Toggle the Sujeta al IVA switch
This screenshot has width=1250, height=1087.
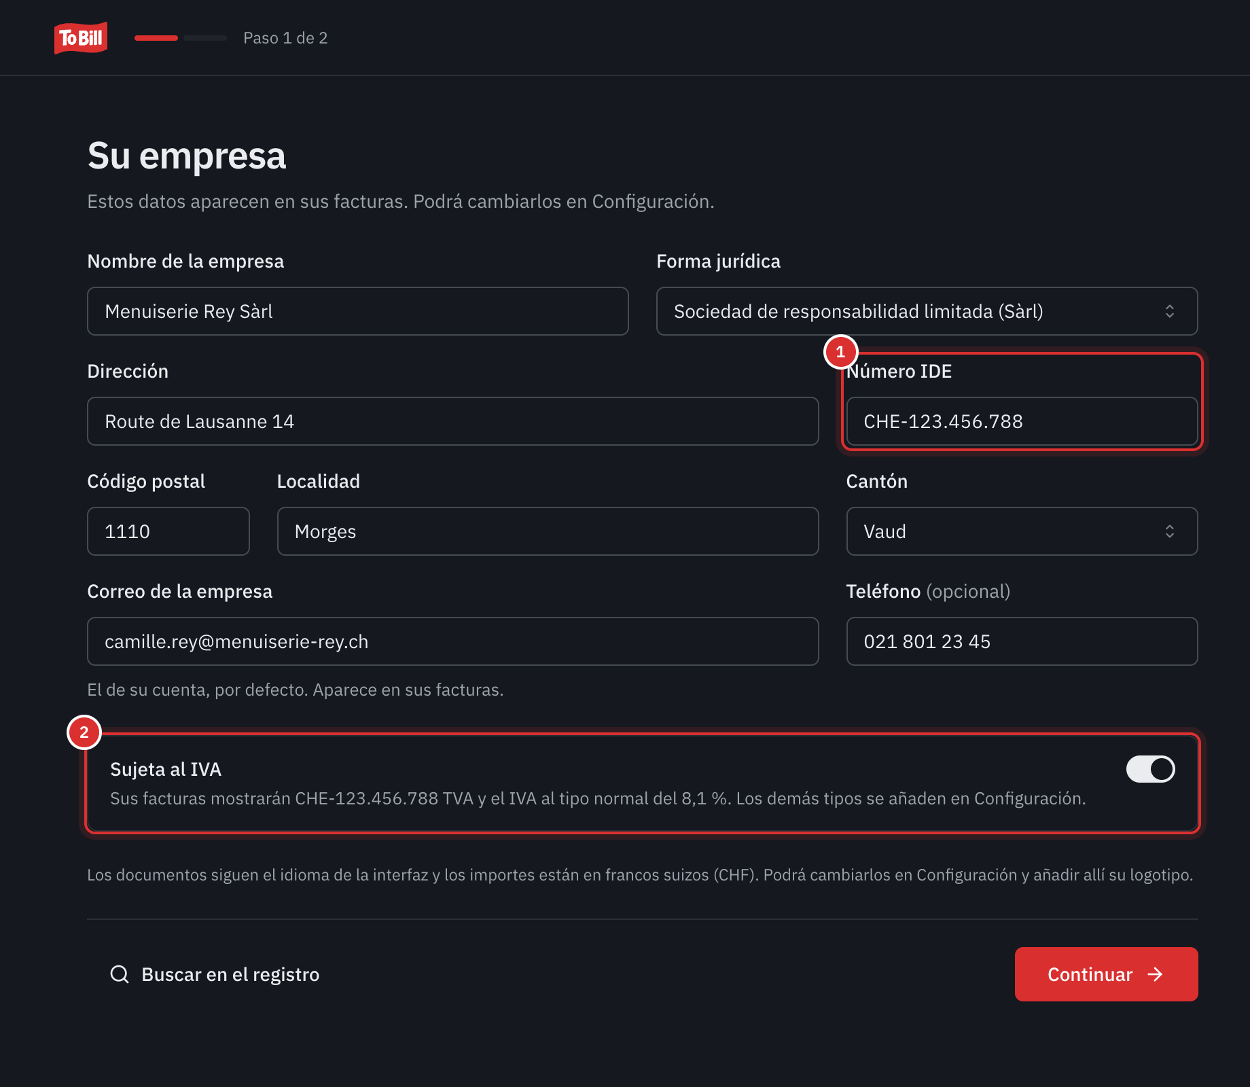click(1150, 769)
